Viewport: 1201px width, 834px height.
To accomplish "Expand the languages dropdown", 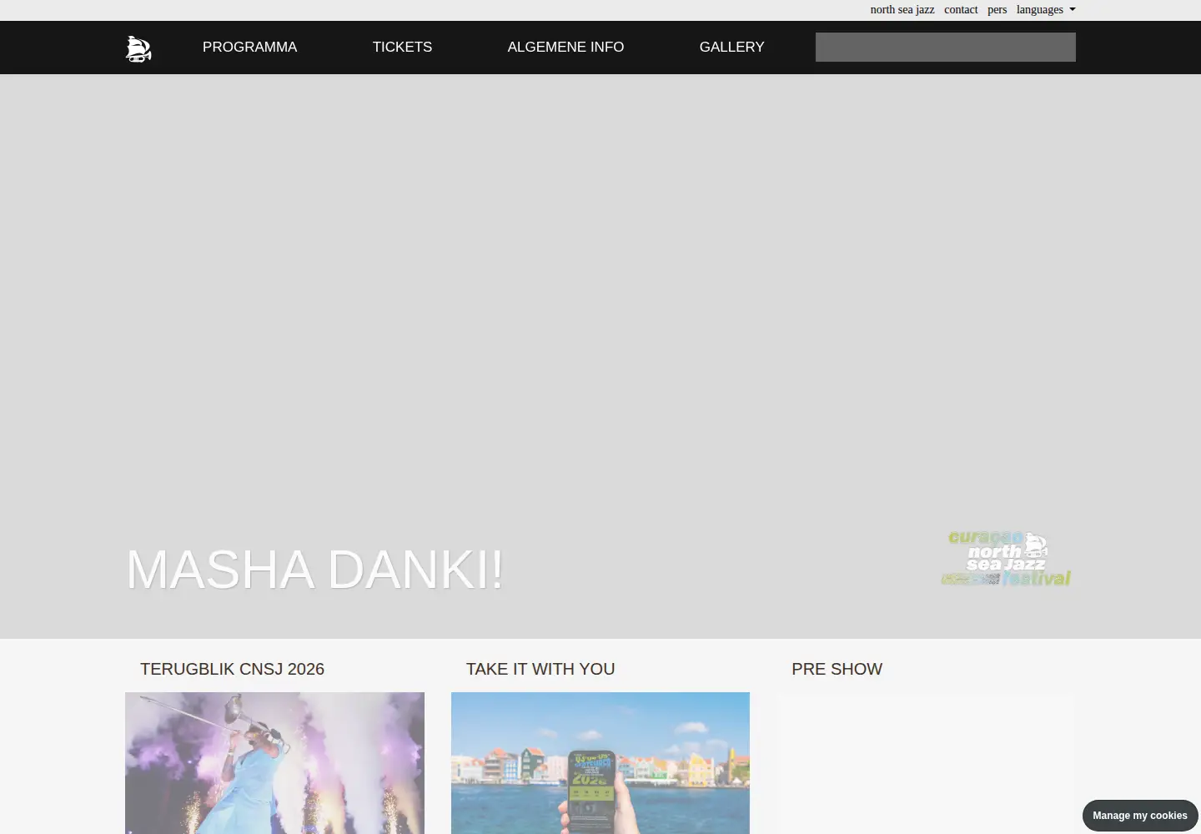I will point(1046,10).
